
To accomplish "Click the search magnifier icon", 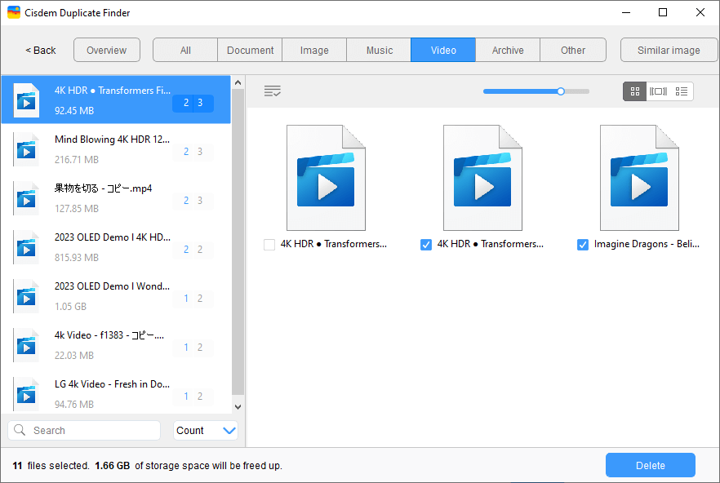I will [20, 430].
